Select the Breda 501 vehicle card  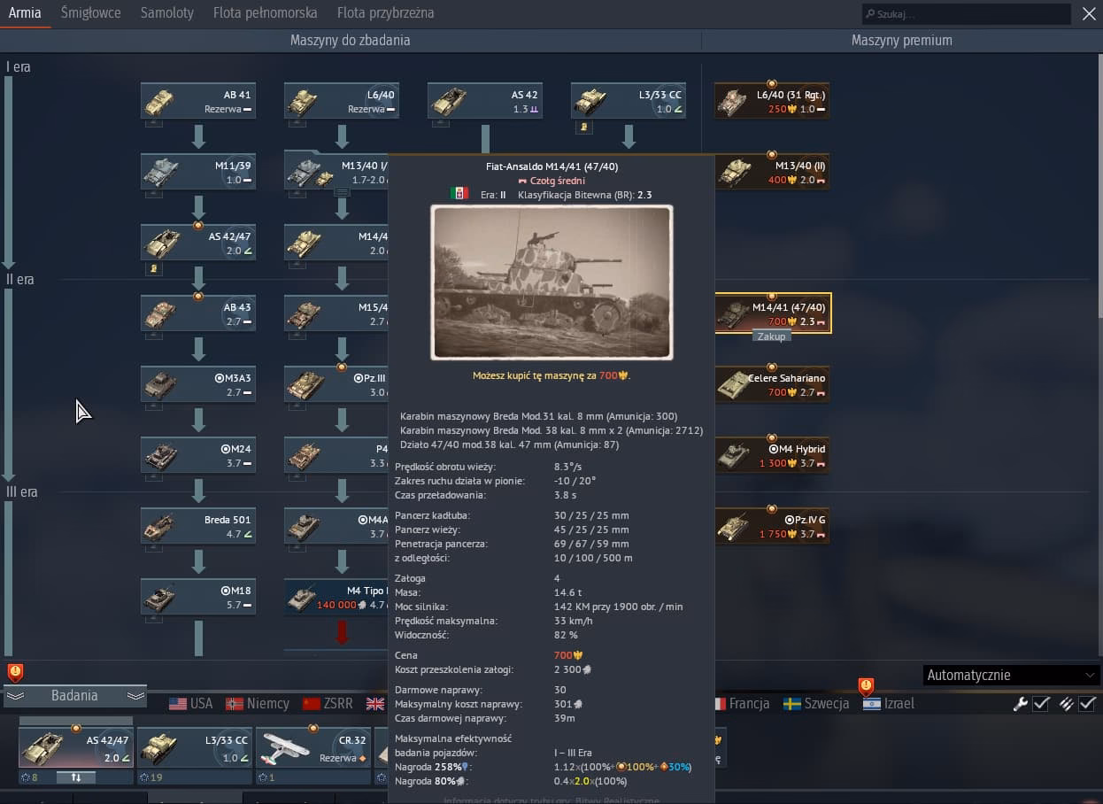coord(198,525)
